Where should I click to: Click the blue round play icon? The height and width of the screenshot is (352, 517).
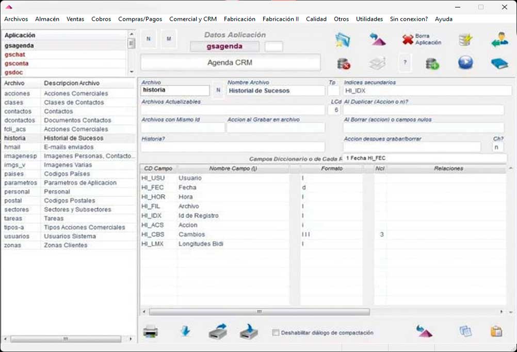pyautogui.click(x=465, y=62)
